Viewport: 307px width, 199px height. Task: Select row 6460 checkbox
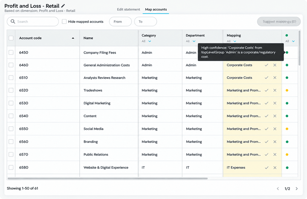[x=11, y=65]
